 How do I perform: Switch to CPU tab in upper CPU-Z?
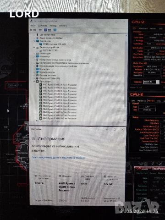pyautogui.click(x=134, y=28)
